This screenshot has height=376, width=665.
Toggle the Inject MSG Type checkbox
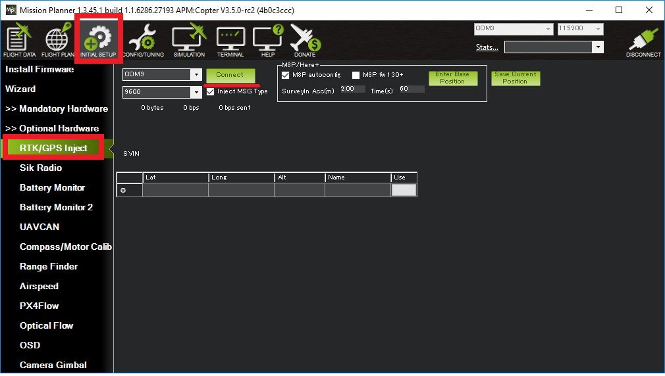tap(211, 91)
